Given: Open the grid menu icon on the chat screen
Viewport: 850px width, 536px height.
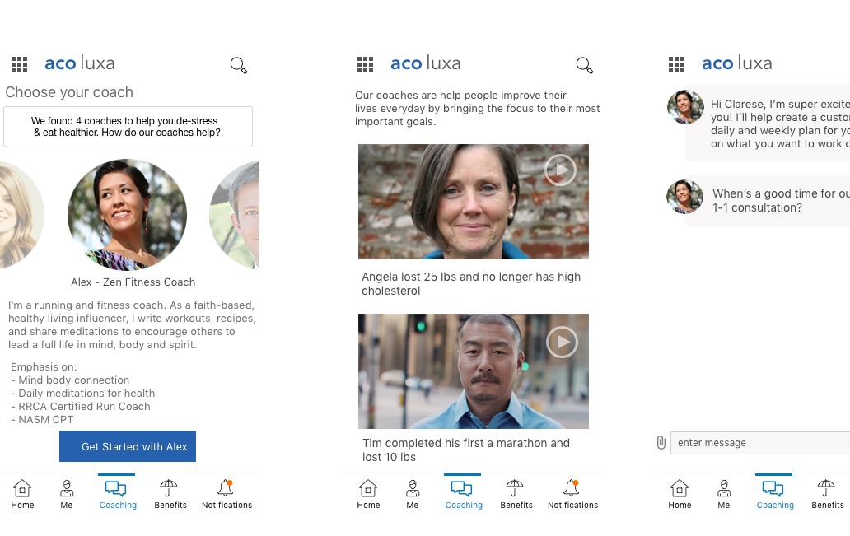Looking at the screenshot, I should tap(677, 64).
